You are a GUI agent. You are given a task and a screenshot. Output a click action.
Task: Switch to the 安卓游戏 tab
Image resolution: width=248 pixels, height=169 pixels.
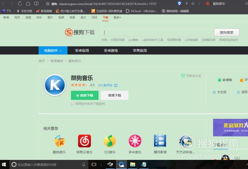pyautogui.click(x=111, y=51)
